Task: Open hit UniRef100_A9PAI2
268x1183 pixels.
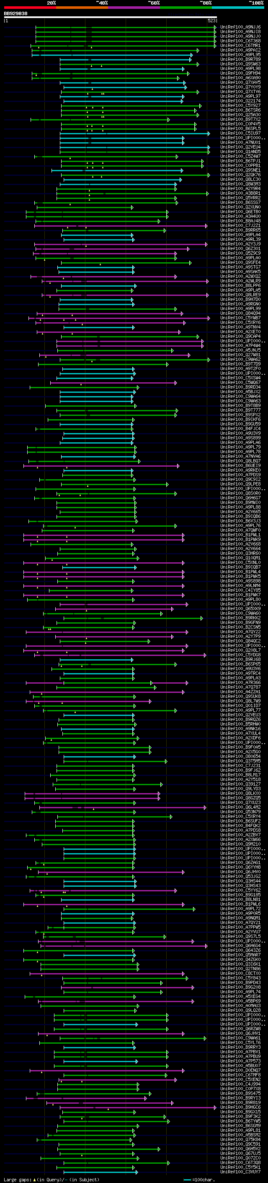Action: click(240, 50)
